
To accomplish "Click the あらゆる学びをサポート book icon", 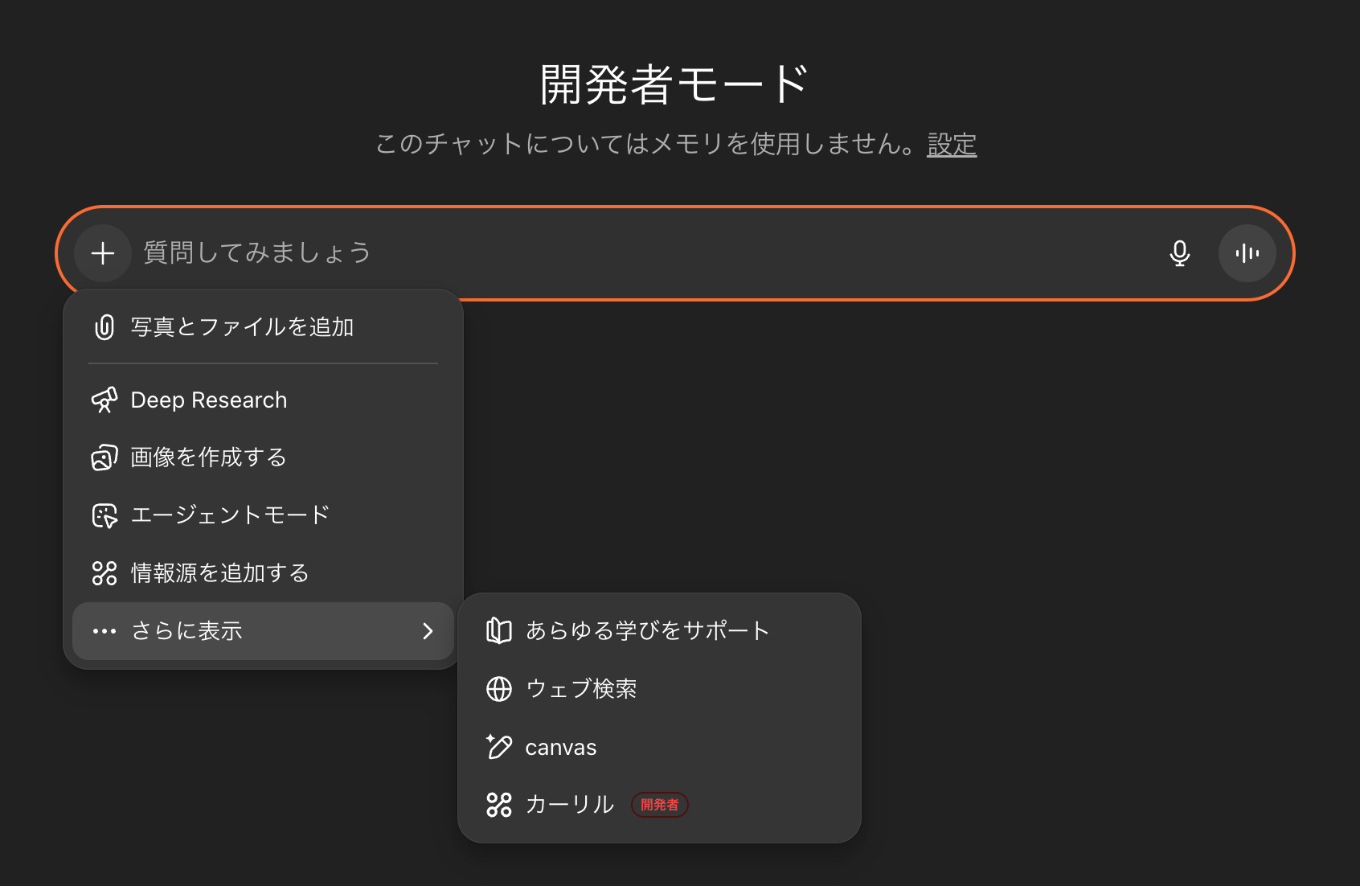I will point(499,630).
